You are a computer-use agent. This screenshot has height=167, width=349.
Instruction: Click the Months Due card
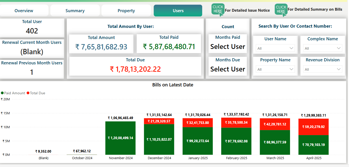click(228, 66)
